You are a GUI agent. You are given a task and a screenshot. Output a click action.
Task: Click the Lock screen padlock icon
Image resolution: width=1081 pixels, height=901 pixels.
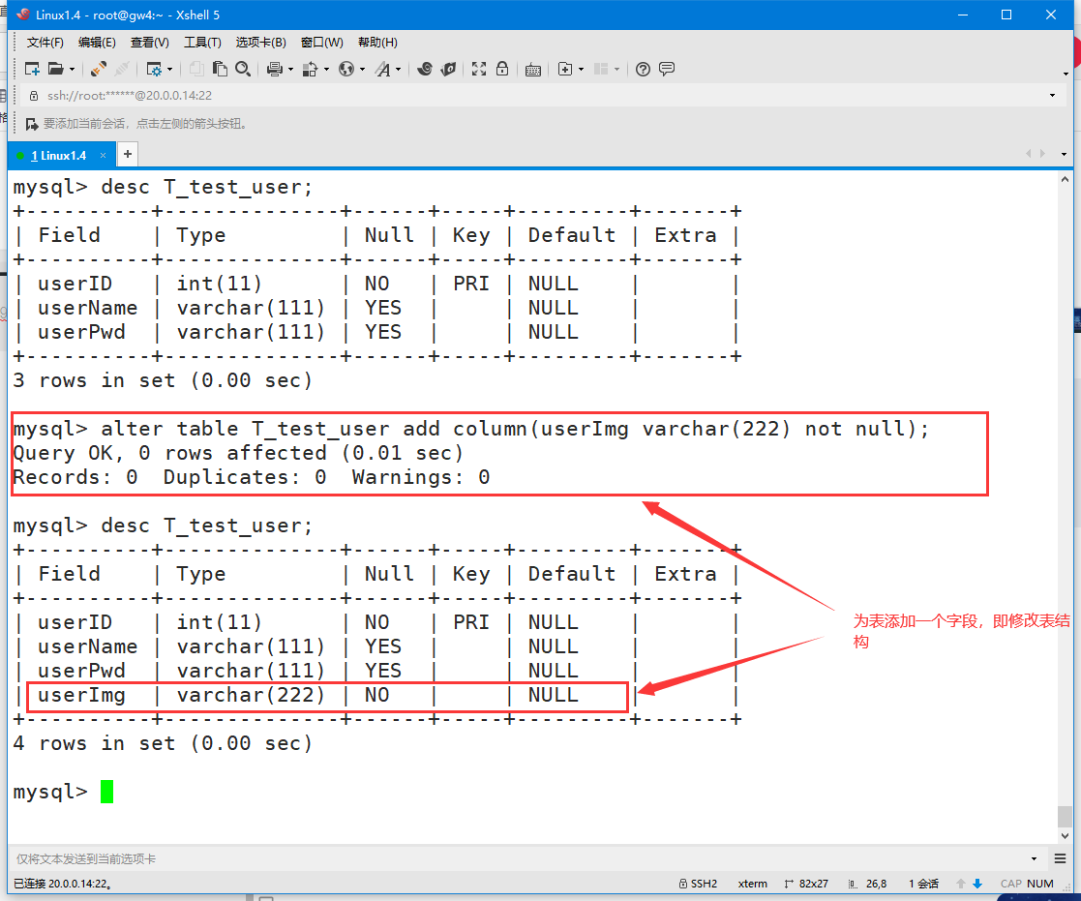coord(502,69)
